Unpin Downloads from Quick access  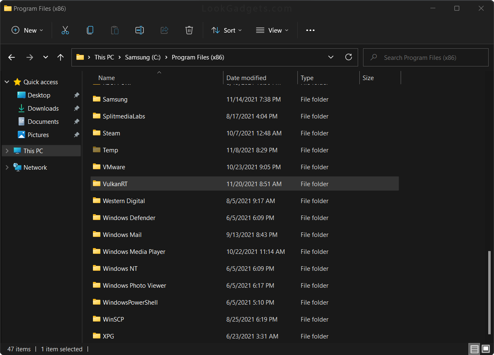click(x=76, y=108)
